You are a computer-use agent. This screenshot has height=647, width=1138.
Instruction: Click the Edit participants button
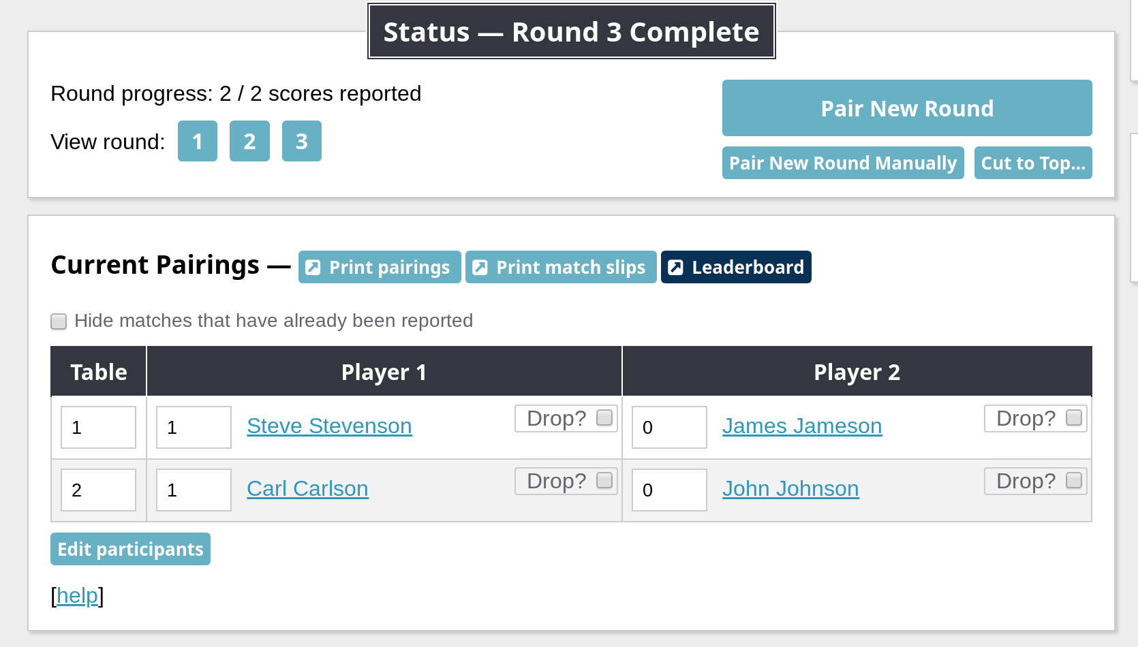130,549
